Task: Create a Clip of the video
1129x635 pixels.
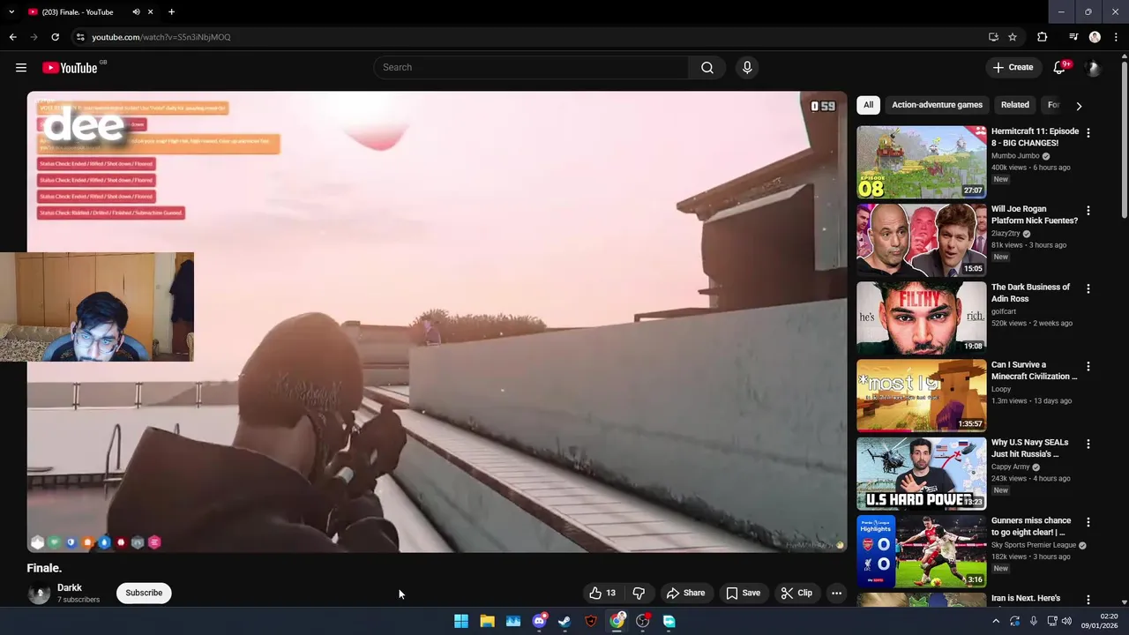Action: click(796, 594)
